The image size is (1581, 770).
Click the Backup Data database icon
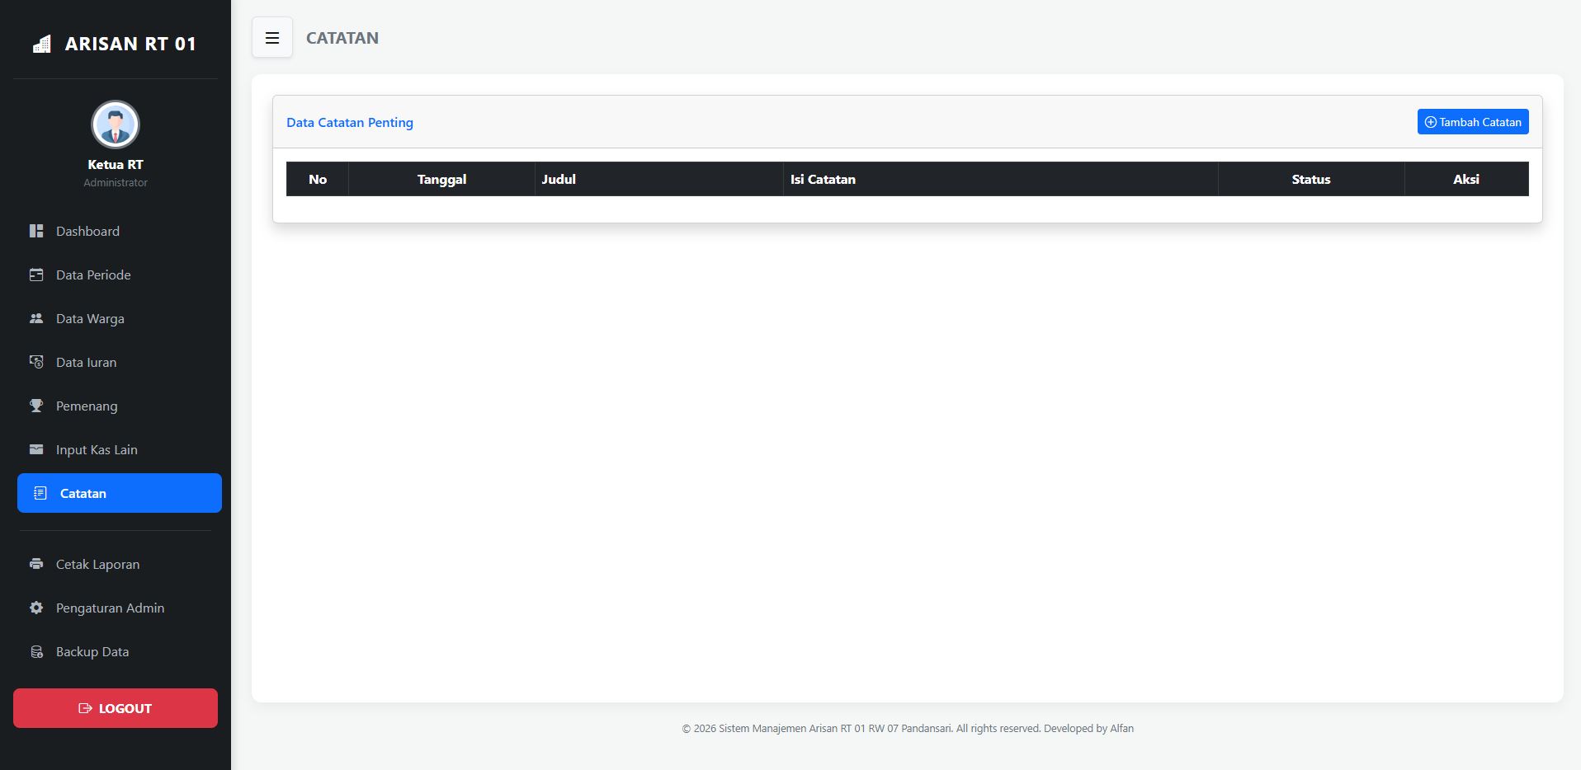(x=36, y=652)
